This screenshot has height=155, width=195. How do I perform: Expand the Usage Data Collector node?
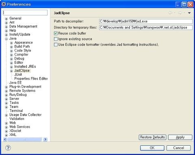(x=6, y=115)
